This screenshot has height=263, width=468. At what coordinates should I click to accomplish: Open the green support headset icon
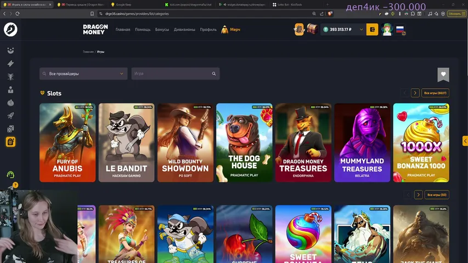click(10, 175)
